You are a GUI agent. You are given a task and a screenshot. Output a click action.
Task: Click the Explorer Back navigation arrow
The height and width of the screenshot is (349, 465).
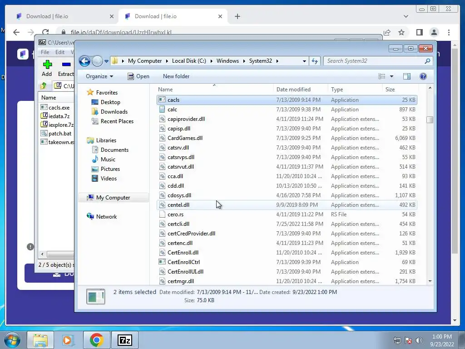tap(84, 61)
